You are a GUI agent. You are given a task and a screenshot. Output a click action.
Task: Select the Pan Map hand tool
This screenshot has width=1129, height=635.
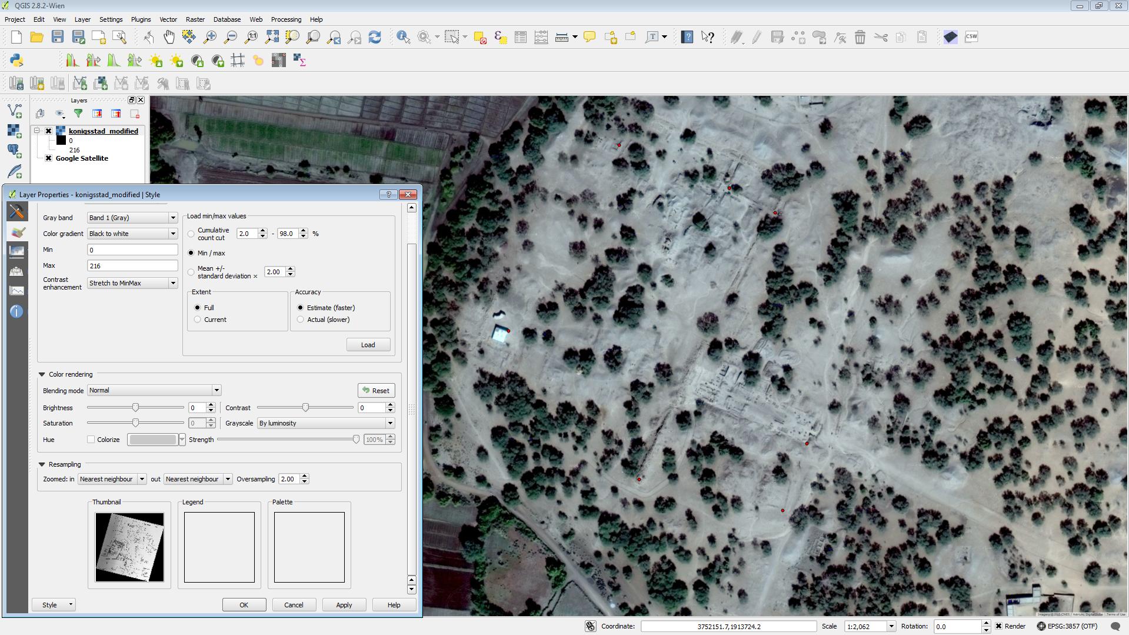pyautogui.click(x=169, y=37)
